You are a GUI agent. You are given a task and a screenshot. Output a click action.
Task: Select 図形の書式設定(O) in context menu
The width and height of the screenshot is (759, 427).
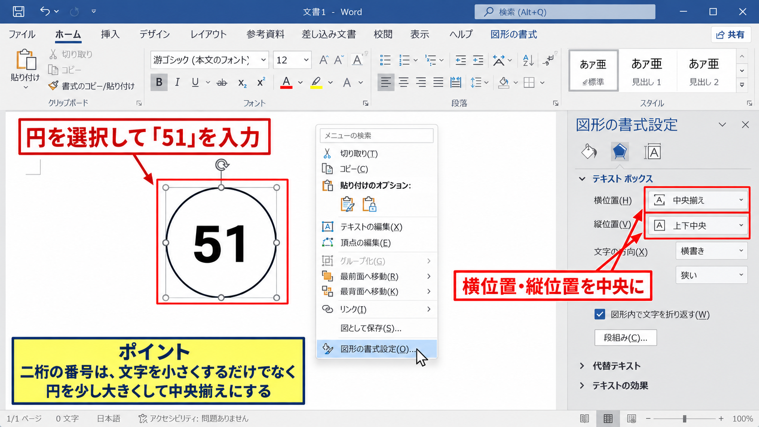pyautogui.click(x=377, y=349)
